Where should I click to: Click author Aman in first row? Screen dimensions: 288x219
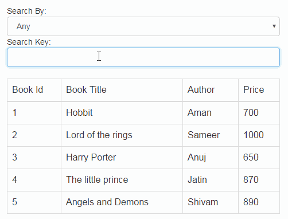coord(211,113)
